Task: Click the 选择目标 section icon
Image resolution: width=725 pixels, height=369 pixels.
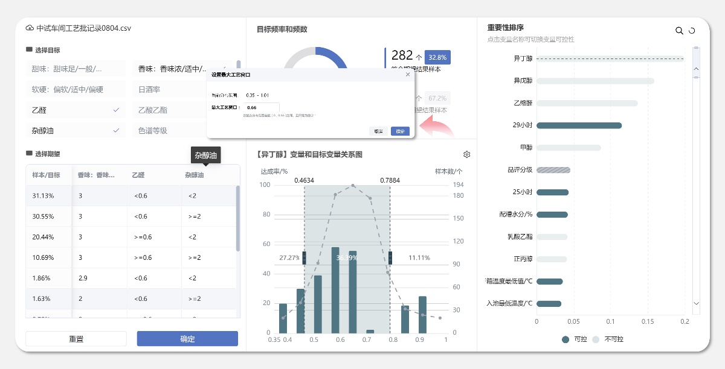Action: 28,49
